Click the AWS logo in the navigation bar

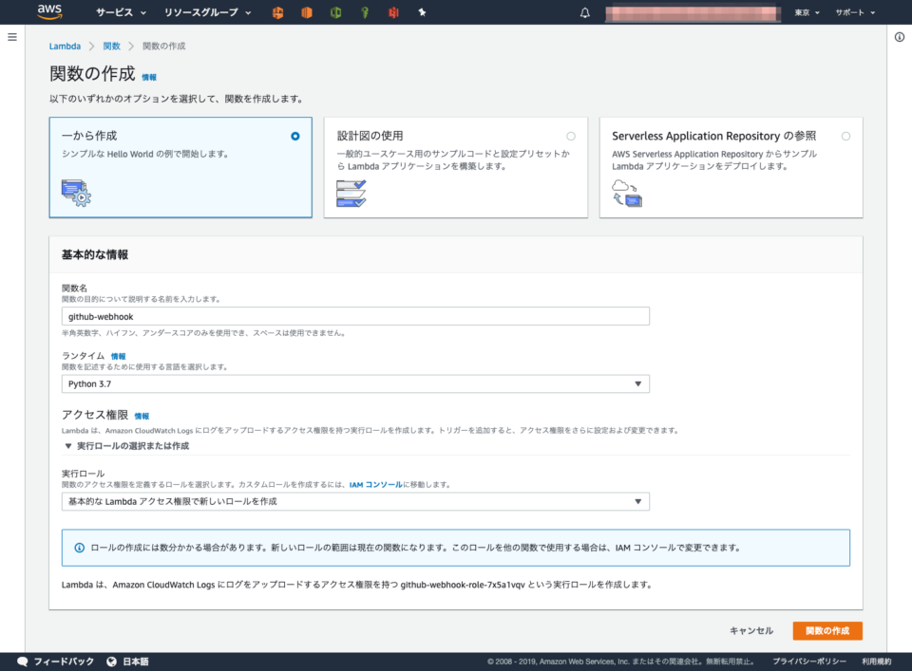[50, 12]
